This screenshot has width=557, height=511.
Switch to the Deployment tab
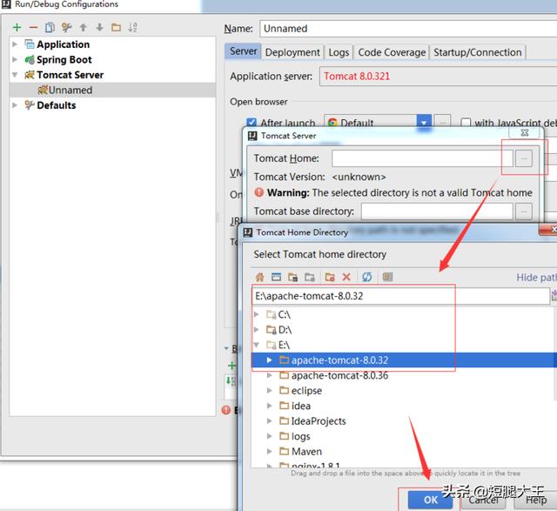pos(292,52)
